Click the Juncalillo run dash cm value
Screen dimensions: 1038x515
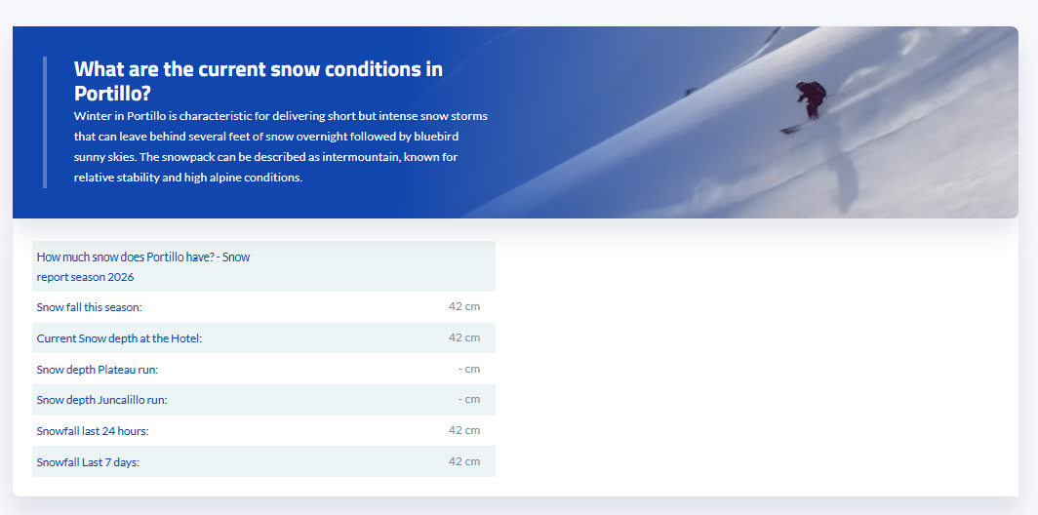(x=469, y=399)
